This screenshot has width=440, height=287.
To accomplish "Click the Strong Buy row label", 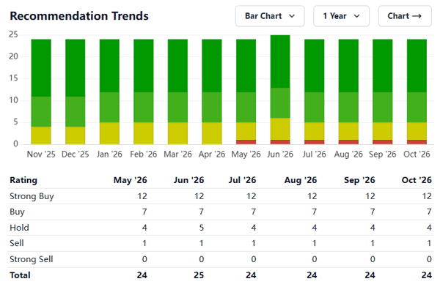I will tap(32, 196).
